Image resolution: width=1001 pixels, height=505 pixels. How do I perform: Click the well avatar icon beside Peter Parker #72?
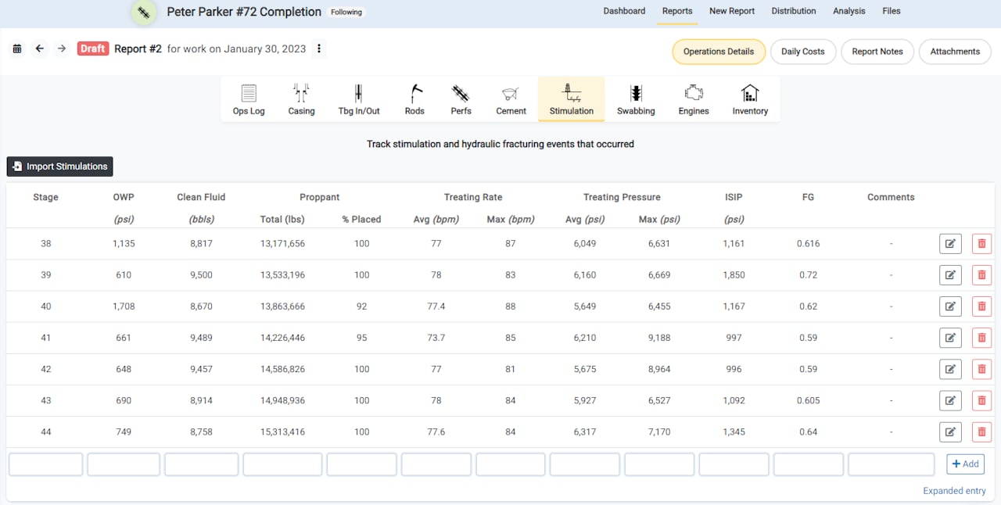pos(142,12)
